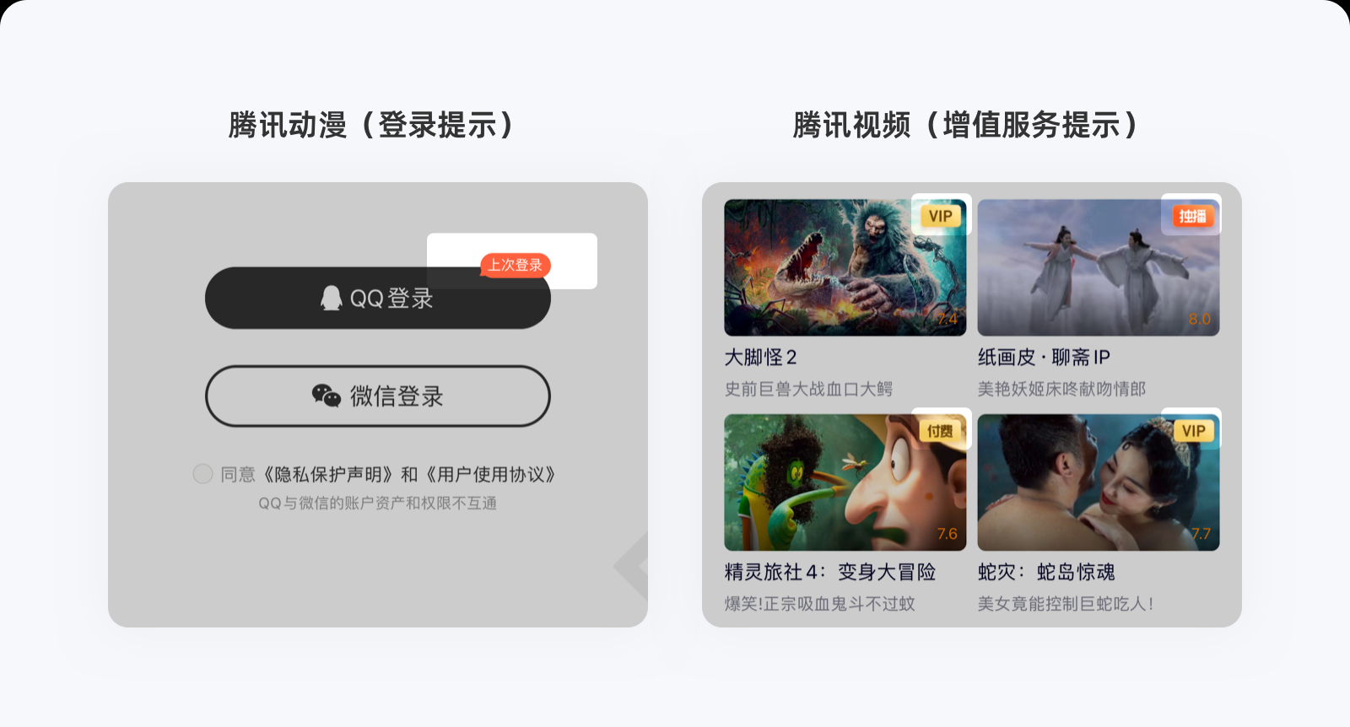Open the 蛇灾：蛇岛惊魂 thumbnail

[x=1099, y=482]
